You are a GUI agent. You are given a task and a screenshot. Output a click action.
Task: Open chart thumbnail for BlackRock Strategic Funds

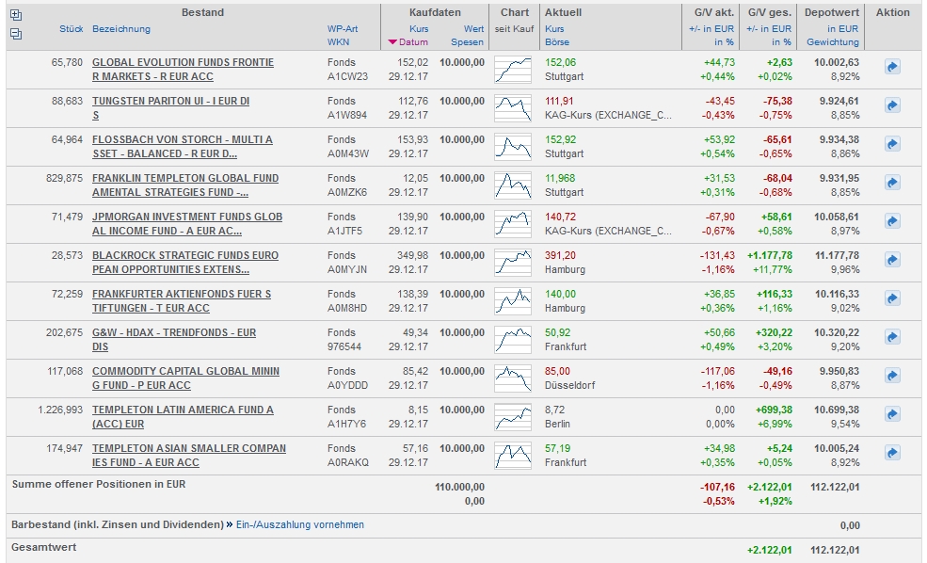click(x=513, y=263)
